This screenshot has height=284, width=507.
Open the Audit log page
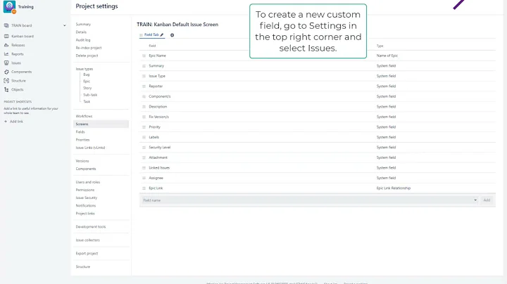83,40
